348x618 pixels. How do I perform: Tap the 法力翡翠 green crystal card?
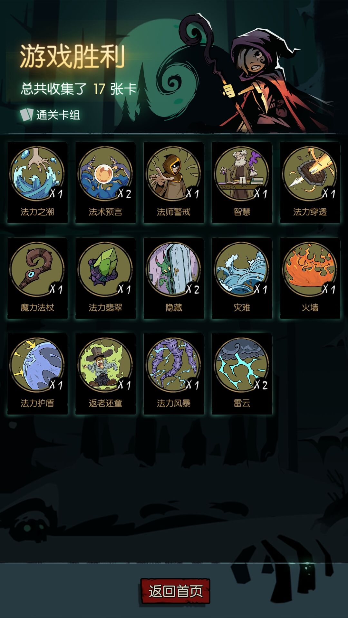click(105, 278)
